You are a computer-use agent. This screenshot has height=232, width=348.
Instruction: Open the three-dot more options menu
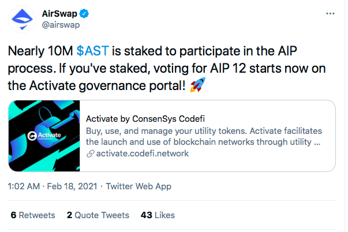(330, 14)
